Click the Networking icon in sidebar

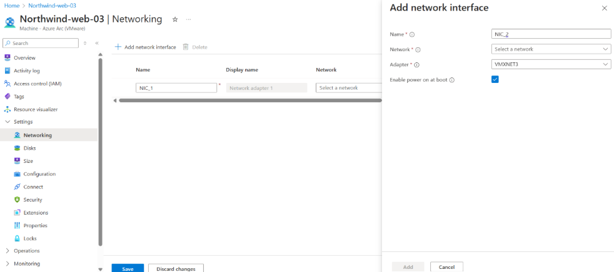(17, 135)
